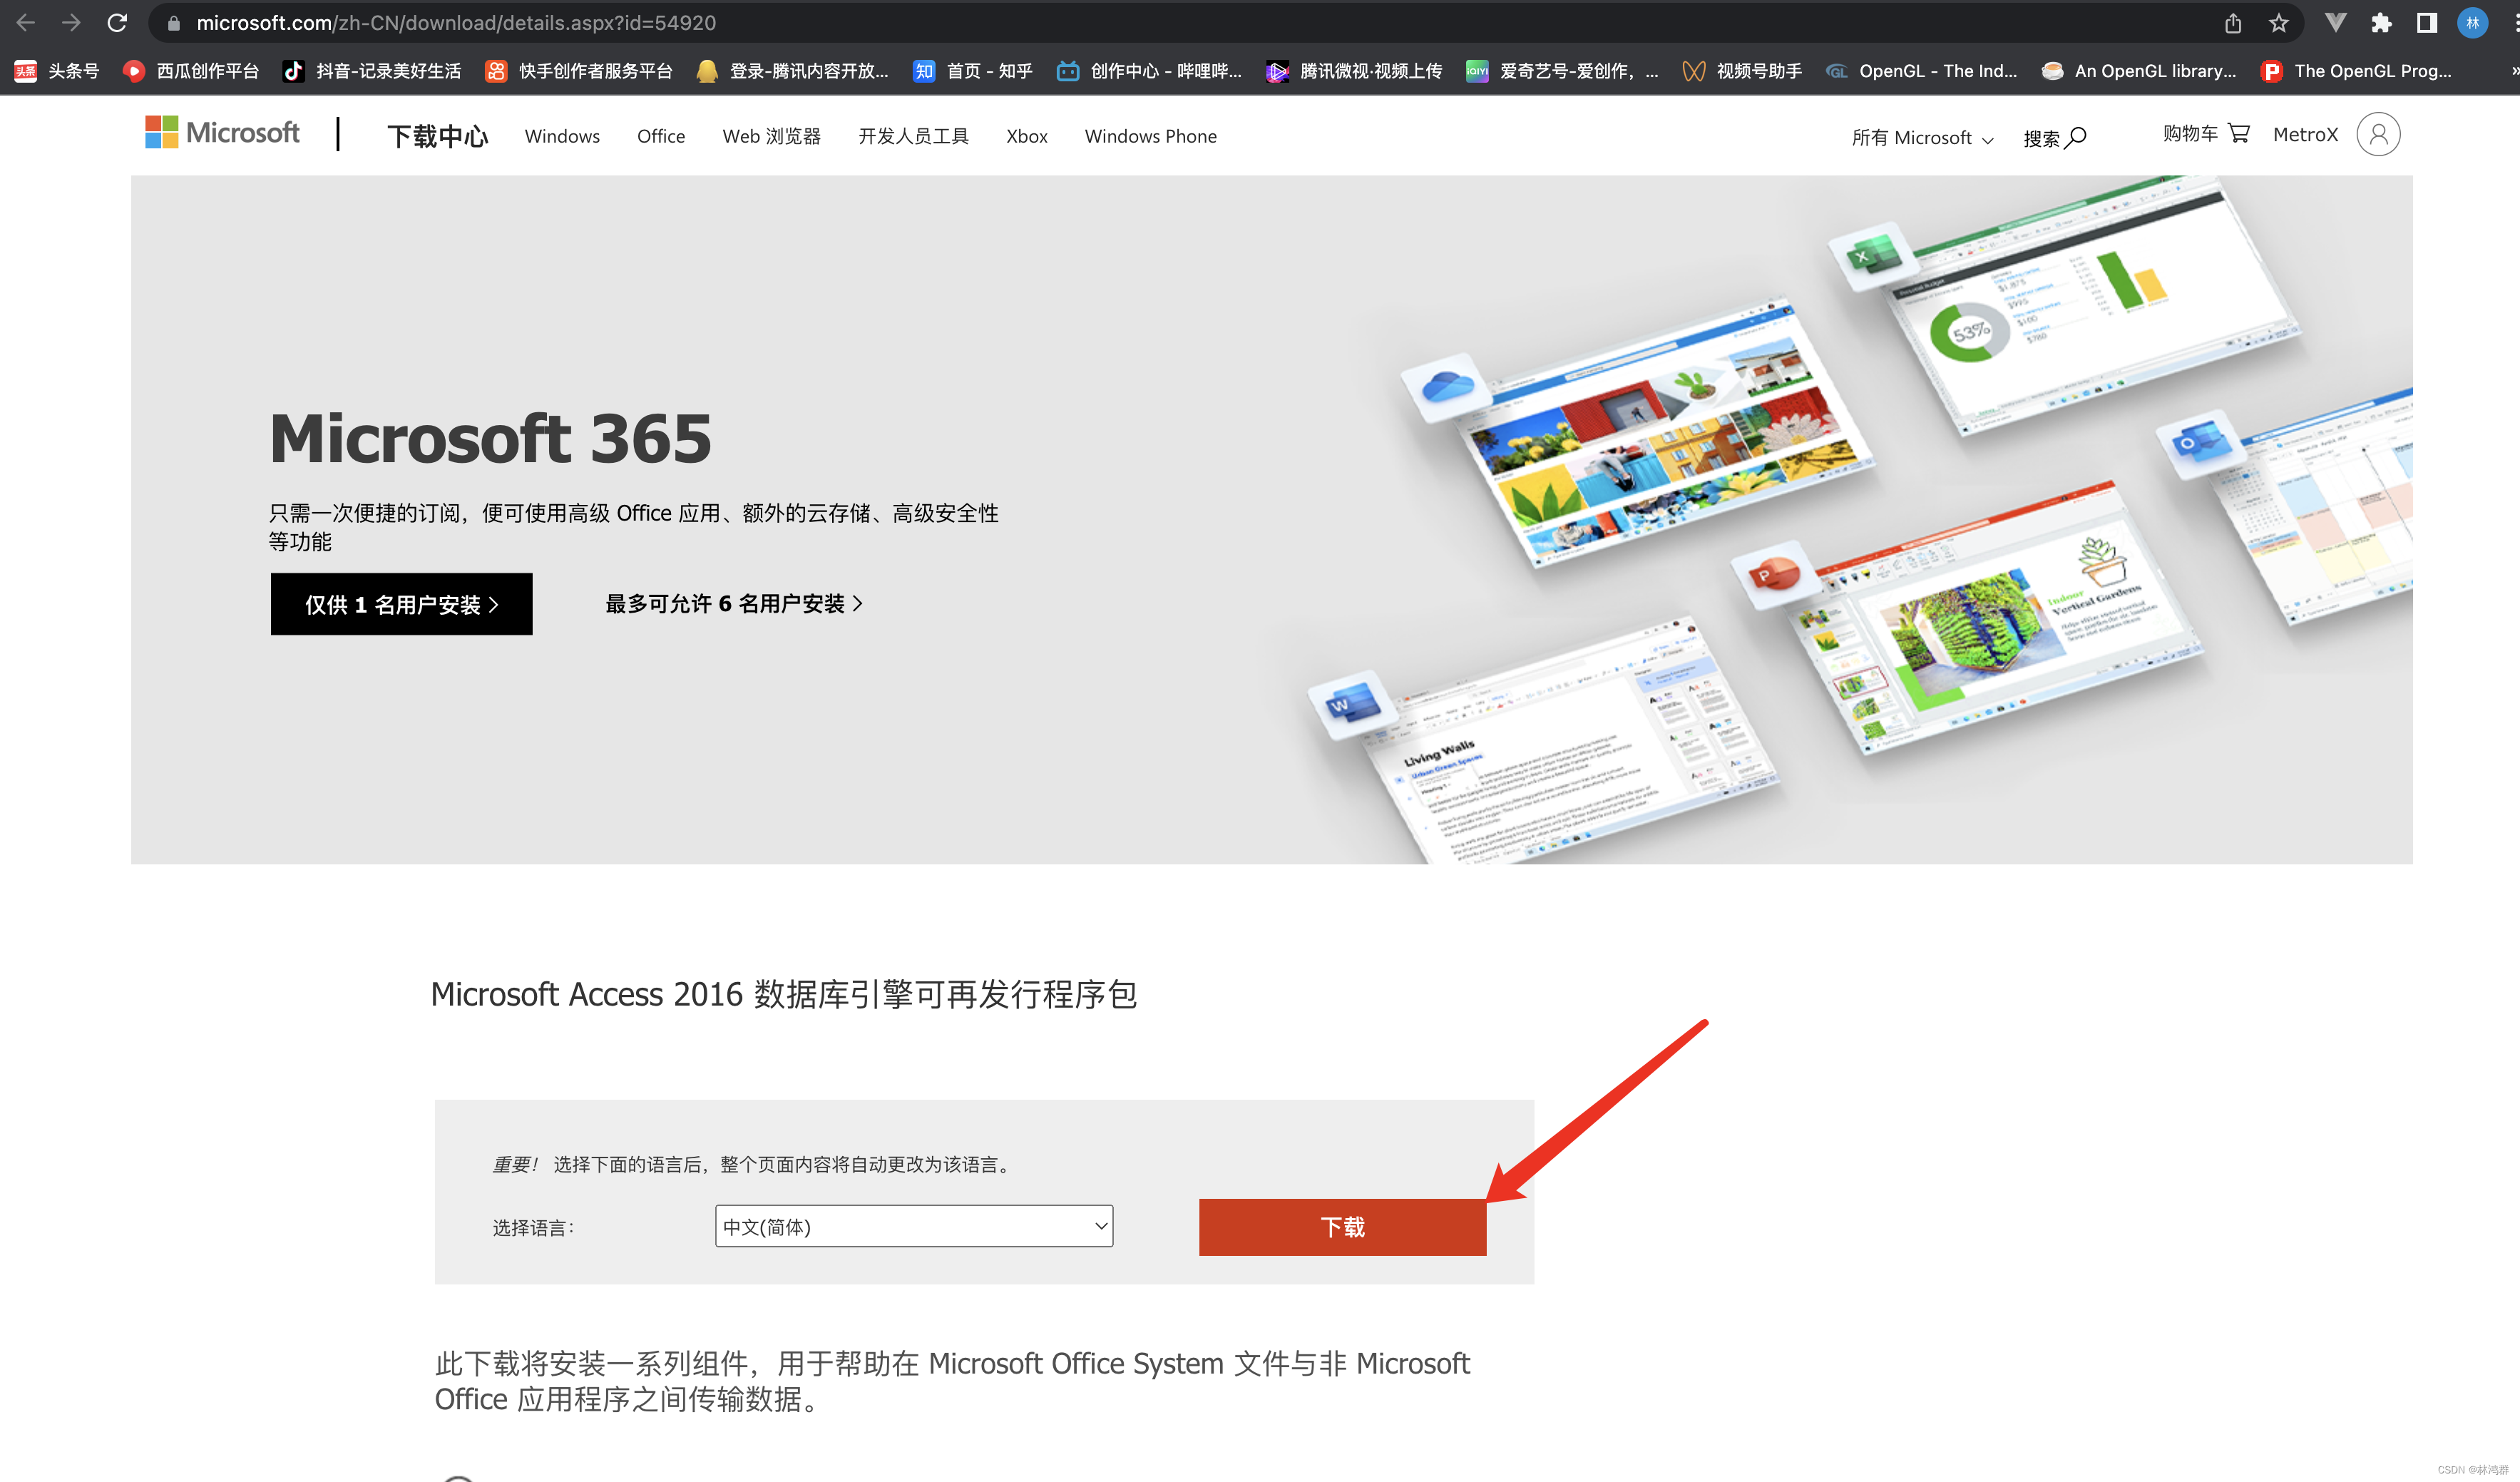The image size is (2520, 1482).
Task: Click the share page icon in address bar
Action: point(2233,23)
